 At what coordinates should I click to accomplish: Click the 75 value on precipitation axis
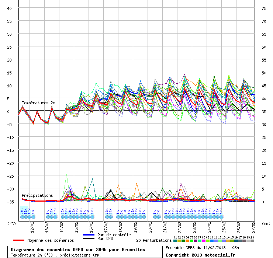click(264, 8)
